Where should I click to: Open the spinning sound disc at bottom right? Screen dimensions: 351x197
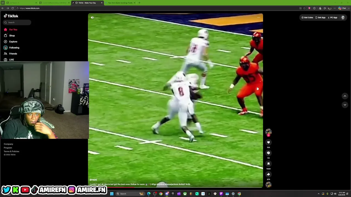(x=268, y=185)
